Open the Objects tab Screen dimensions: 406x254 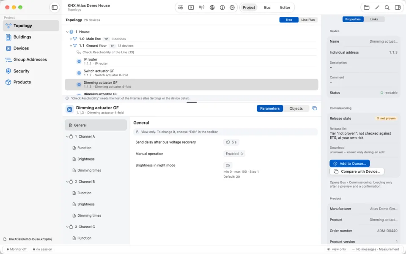[x=296, y=109]
